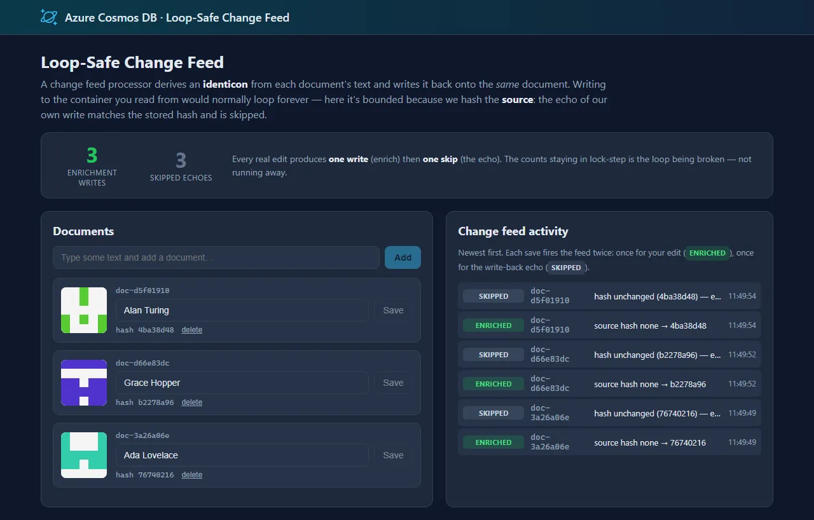
Task: Save the Grace Hopper document
Action: [393, 383]
